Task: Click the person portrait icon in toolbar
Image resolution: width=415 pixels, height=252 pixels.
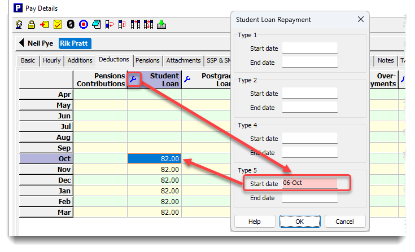Action: [19, 24]
